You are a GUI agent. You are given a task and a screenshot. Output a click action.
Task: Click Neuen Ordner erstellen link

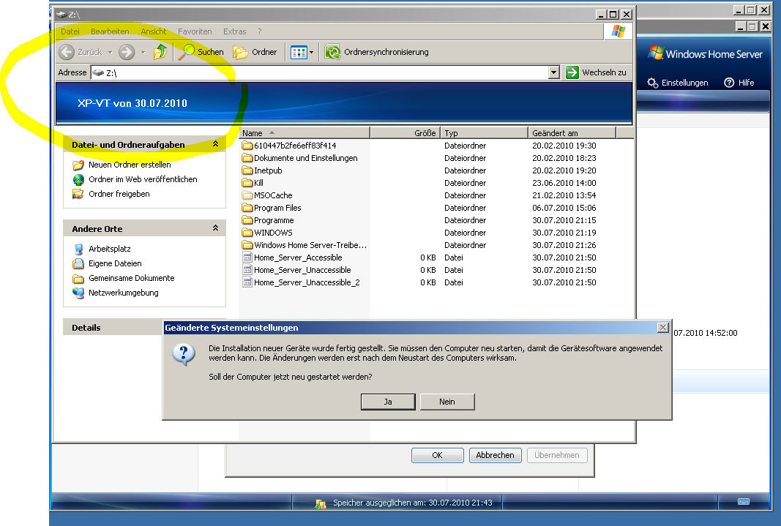(130, 165)
